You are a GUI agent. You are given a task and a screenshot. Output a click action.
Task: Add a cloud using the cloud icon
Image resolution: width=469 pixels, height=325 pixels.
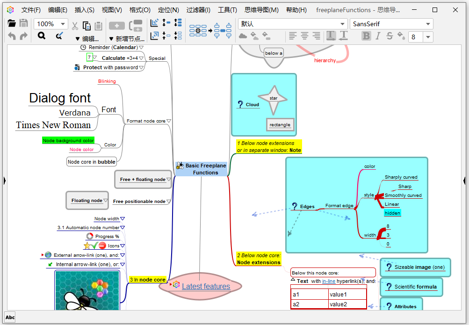243,36
